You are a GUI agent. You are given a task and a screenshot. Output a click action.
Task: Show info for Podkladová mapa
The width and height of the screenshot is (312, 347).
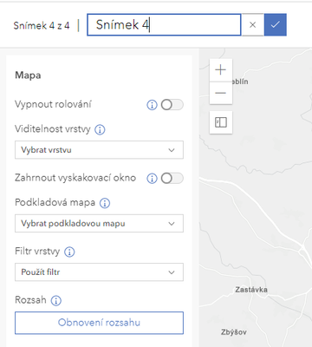[105, 203]
